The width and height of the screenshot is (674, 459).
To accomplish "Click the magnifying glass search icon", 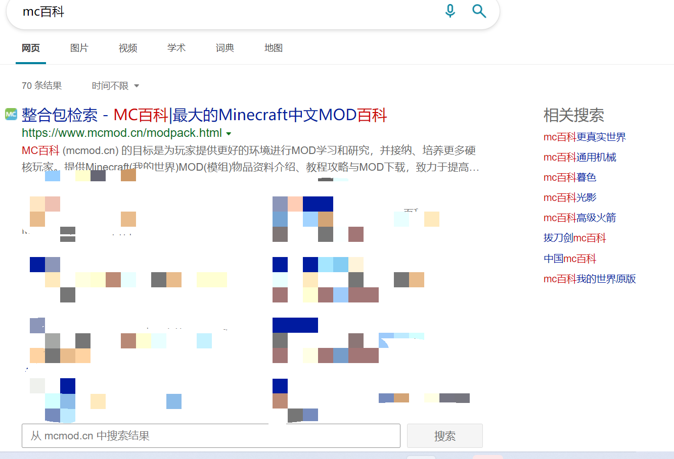I will coord(479,11).
